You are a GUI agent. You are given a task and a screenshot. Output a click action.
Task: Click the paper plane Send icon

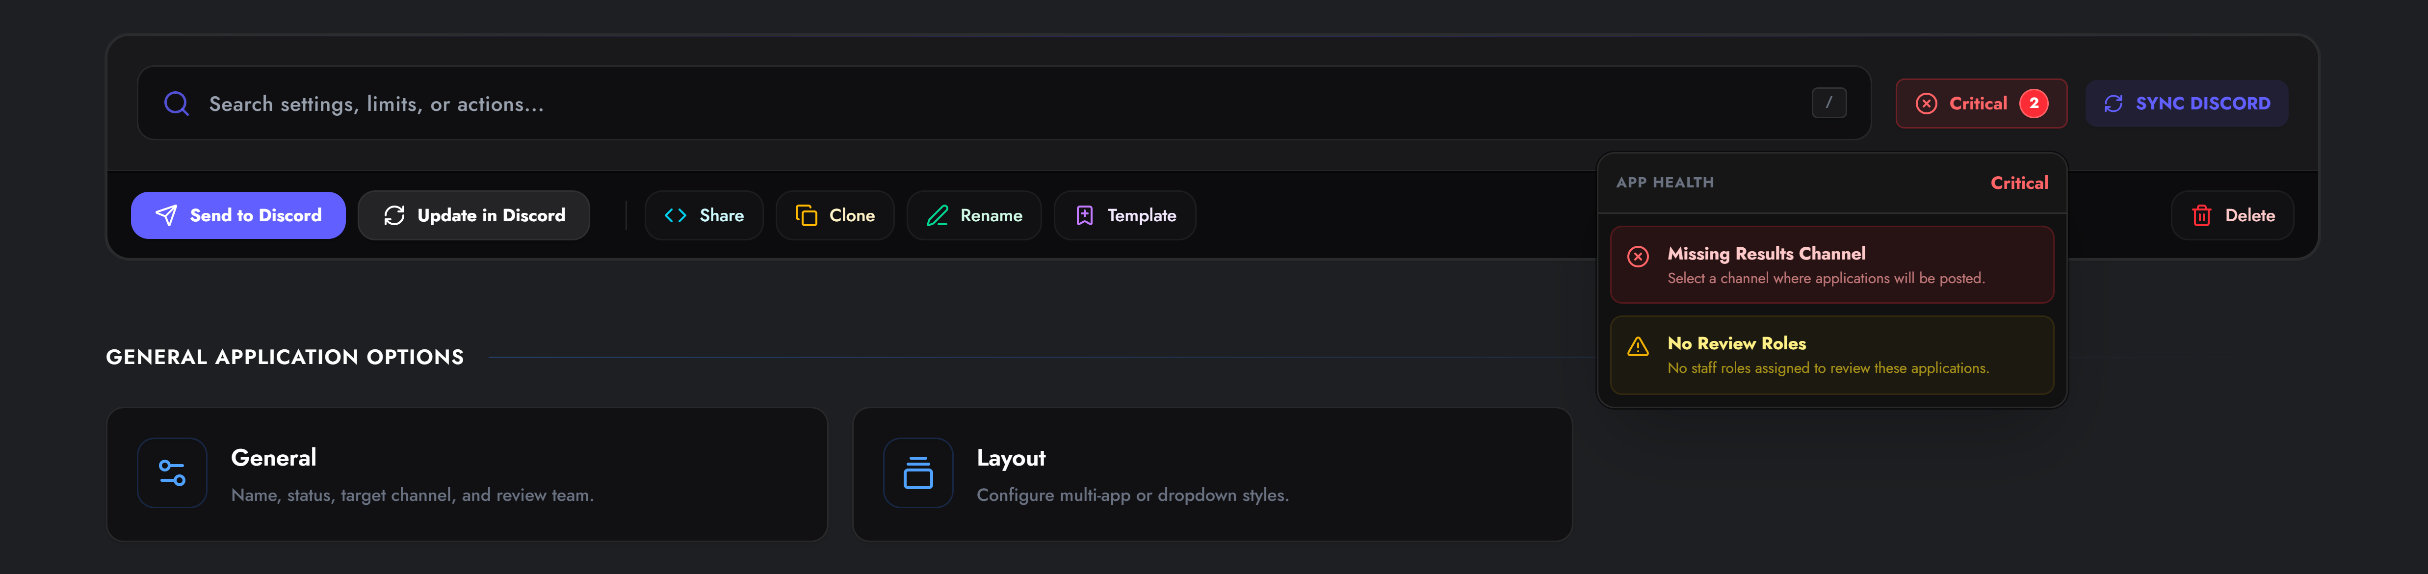pyautogui.click(x=166, y=216)
